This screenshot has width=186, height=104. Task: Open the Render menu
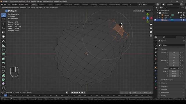(x=15, y=4)
